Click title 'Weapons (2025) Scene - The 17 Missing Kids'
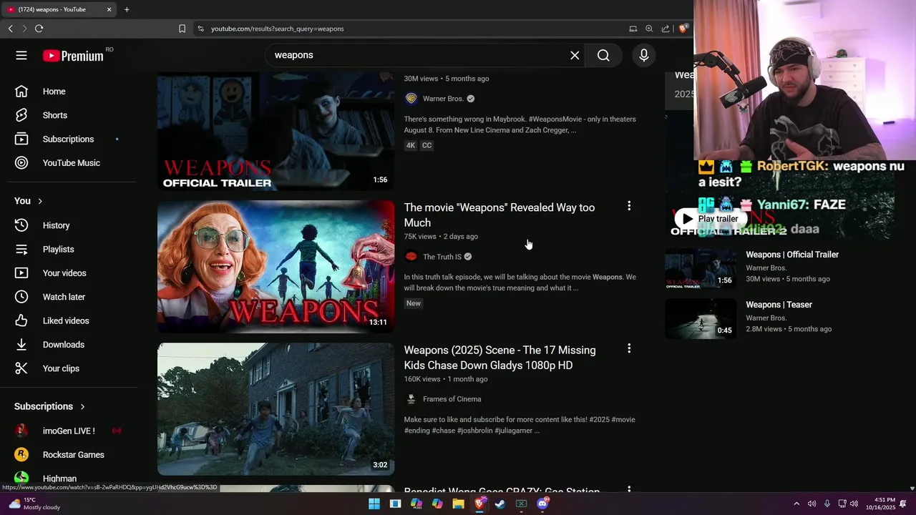Viewport: 916px width, 515px height. [x=500, y=358]
